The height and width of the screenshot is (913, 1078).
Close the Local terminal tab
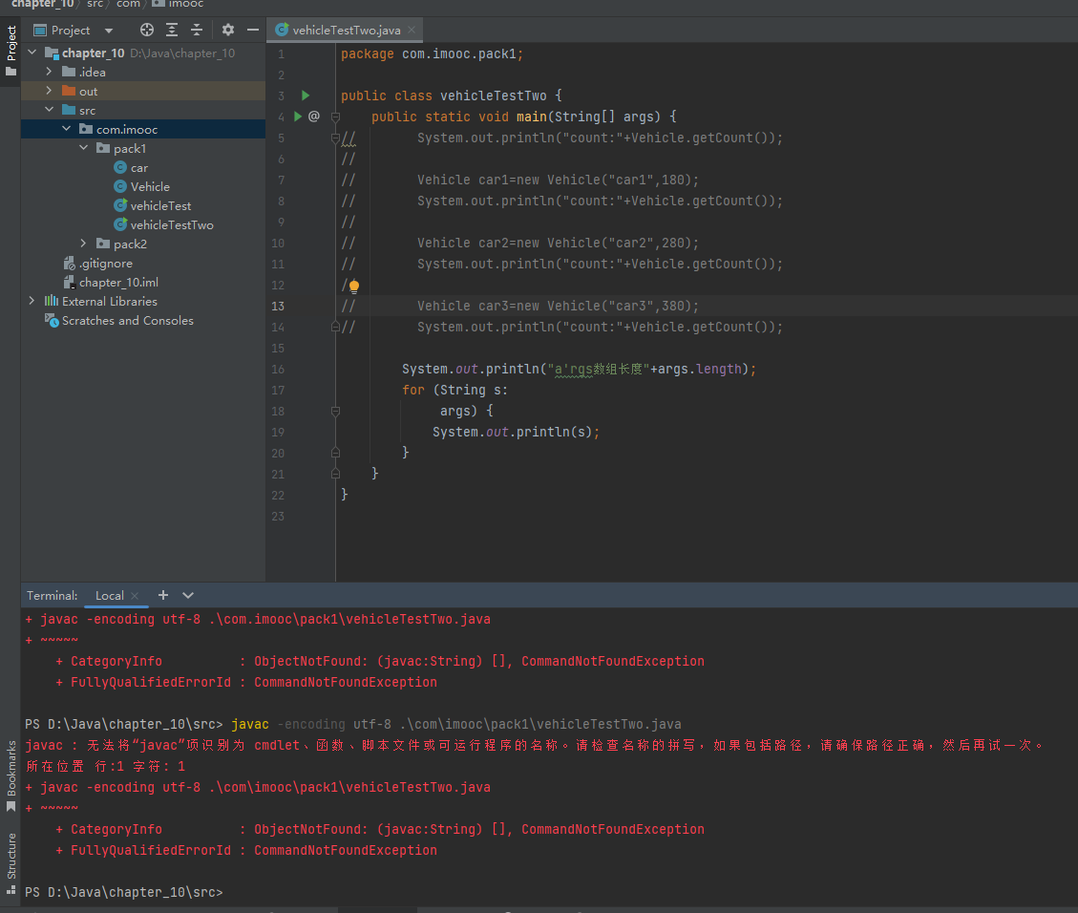[x=135, y=596]
